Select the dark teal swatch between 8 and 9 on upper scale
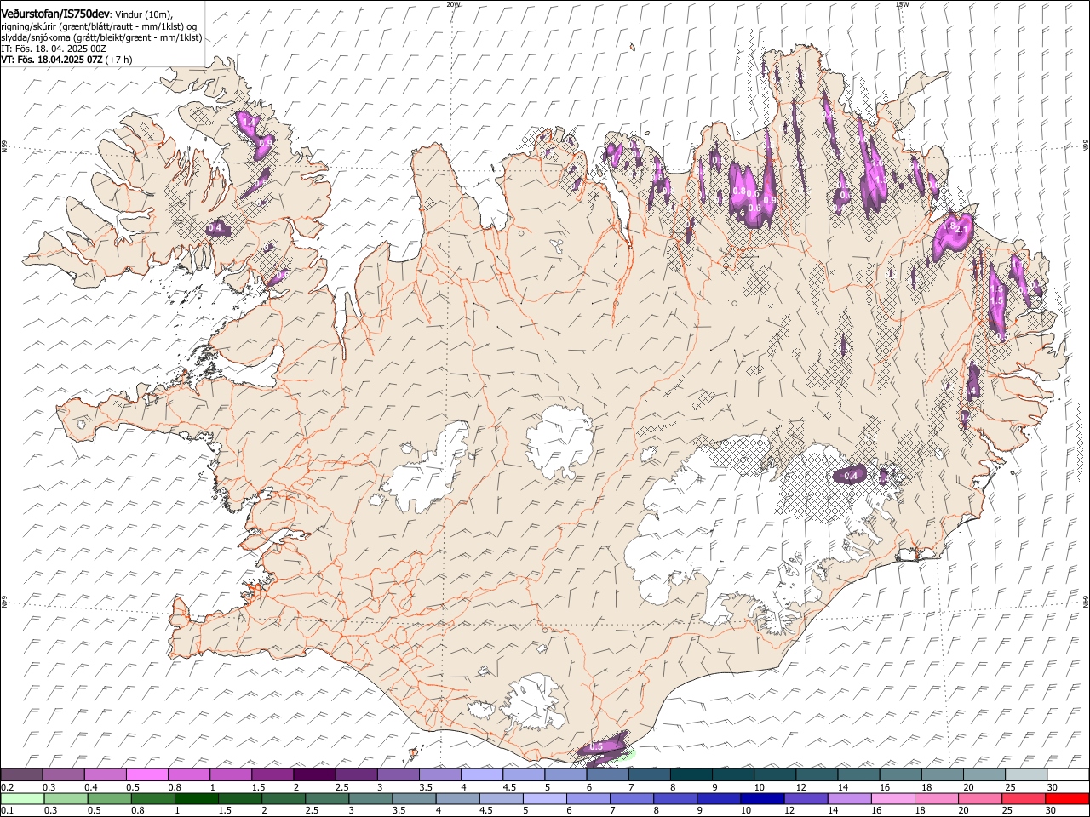Viewport: 1090px width, 817px height. (692, 775)
